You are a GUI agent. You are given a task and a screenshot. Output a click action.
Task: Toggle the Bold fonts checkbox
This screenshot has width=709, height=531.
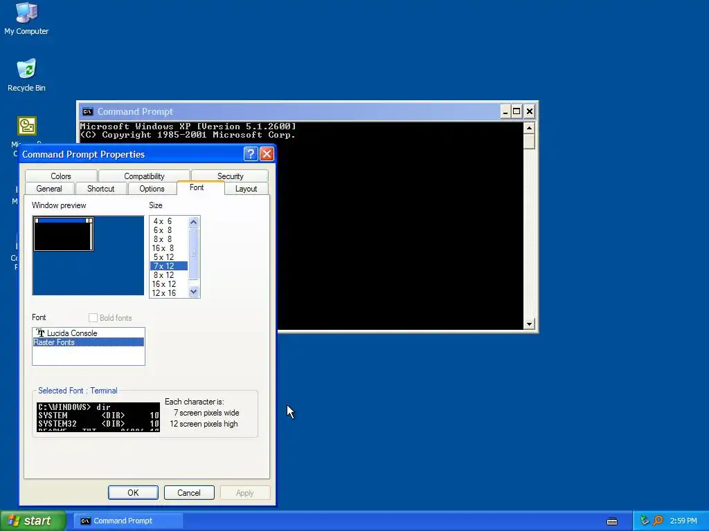point(93,318)
